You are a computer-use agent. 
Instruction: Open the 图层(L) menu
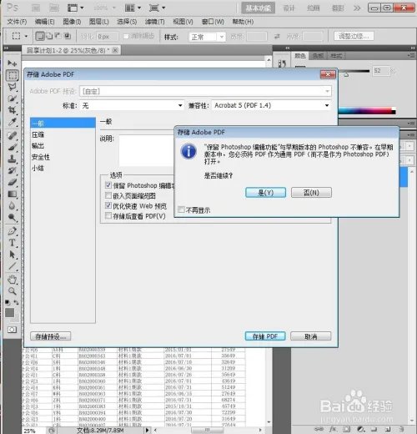98,22
